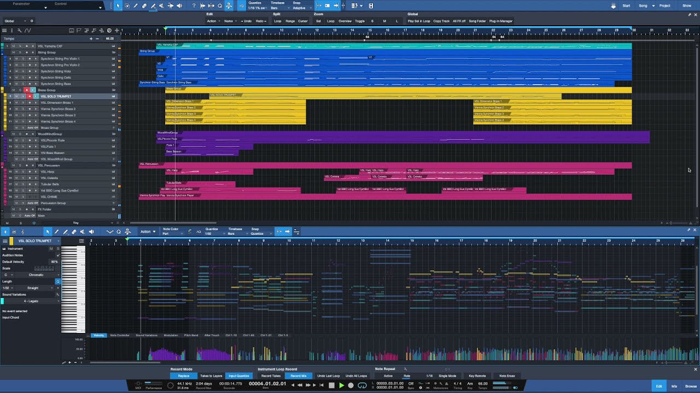This screenshot has width=700, height=393.
Task: Click the Plug-in Manager macro button
Action: point(501,21)
